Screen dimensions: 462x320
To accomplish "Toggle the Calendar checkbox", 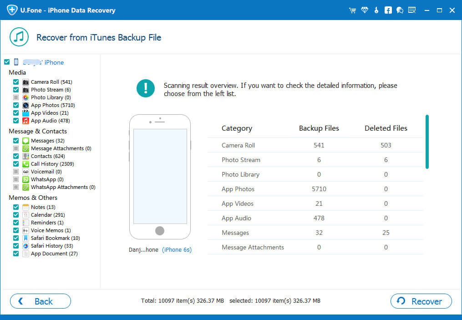I will point(16,215).
